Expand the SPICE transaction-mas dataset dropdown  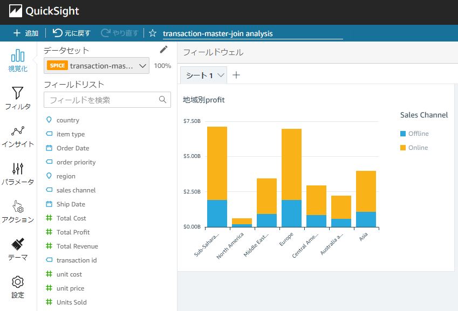tap(97, 66)
